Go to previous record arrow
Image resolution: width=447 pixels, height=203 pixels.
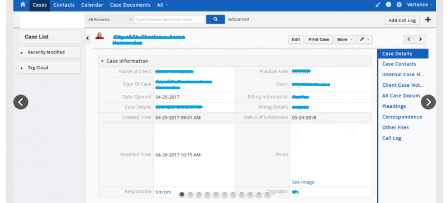(409, 39)
